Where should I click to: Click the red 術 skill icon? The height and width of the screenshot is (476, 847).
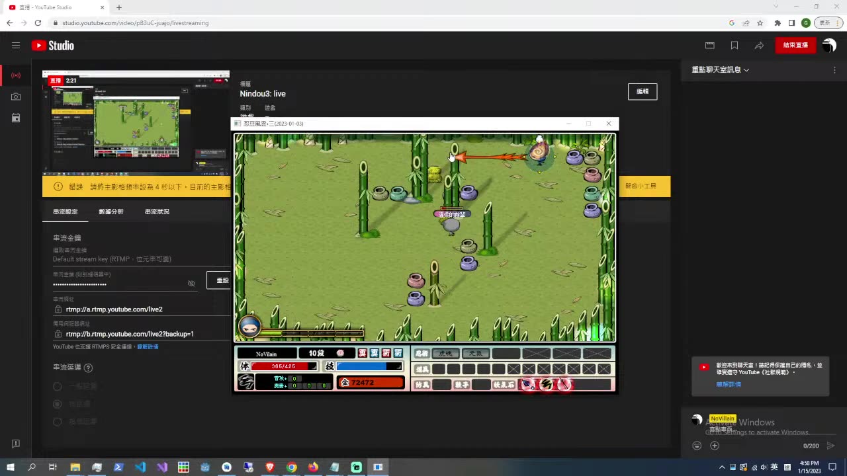pyautogui.click(x=386, y=353)
